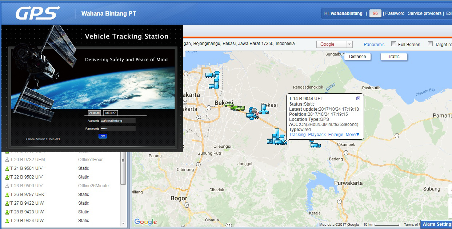Click the status icon for T 29 B 9424 UIW

pyautogui.click(x=7, y=221)
